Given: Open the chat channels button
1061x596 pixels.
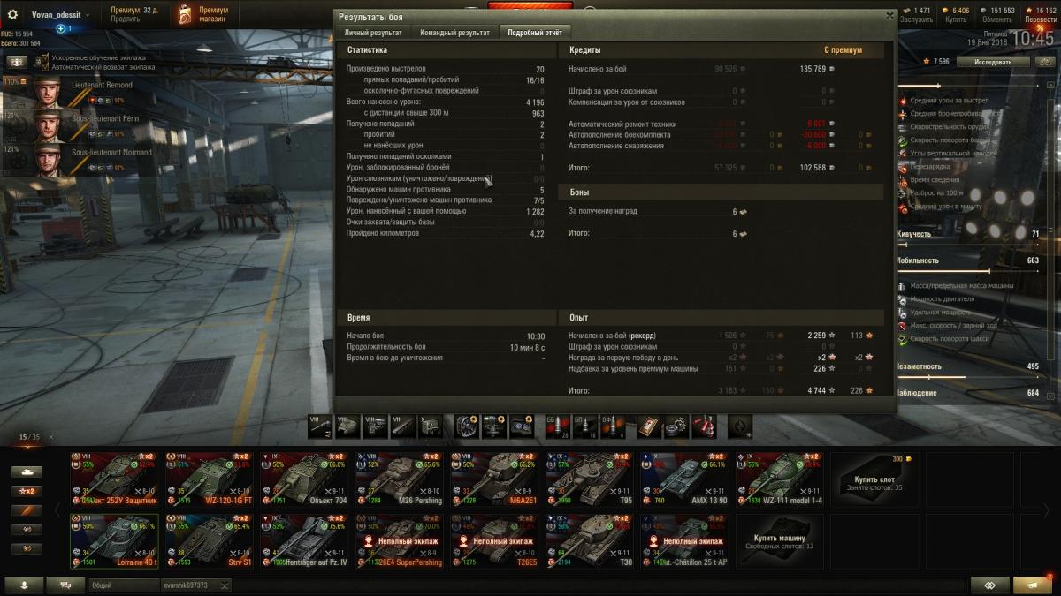Looking at the screenshot, I should pos(65,585).
